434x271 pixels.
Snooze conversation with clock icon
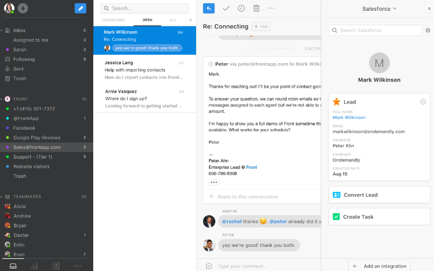[241, 8]
